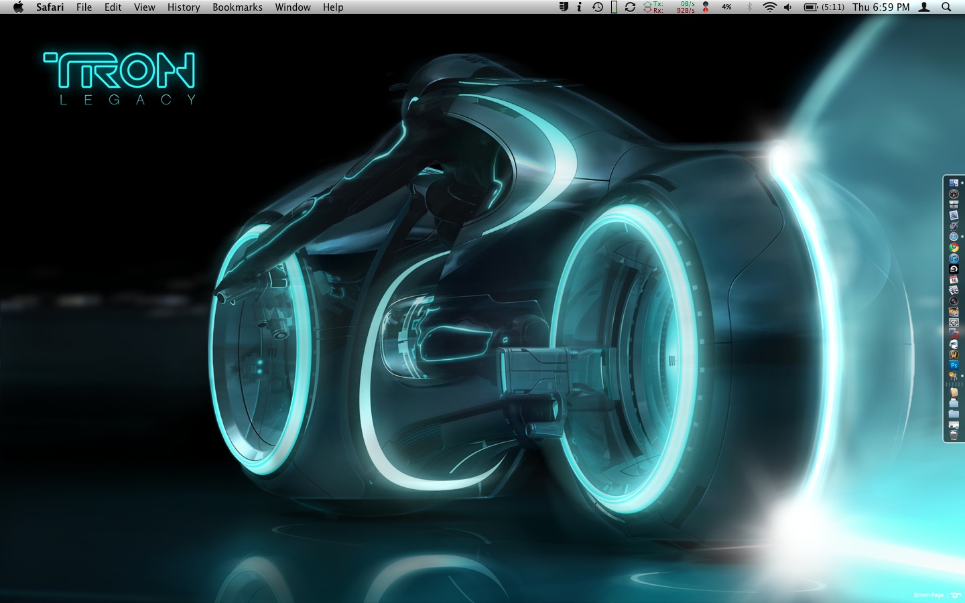Click the 4% usage indicator
The width and height of the screenshot is (965, 603).
pos(726,7)
